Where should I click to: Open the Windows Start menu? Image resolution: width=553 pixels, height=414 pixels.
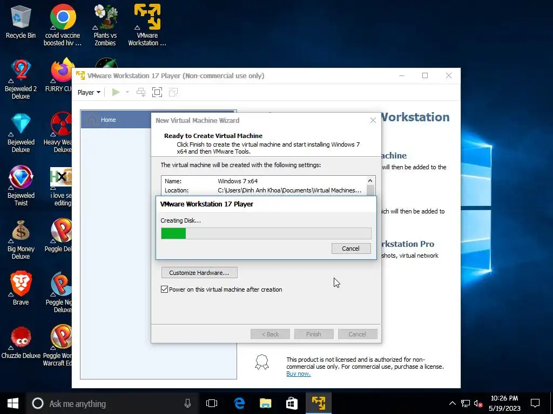[13, 403]
